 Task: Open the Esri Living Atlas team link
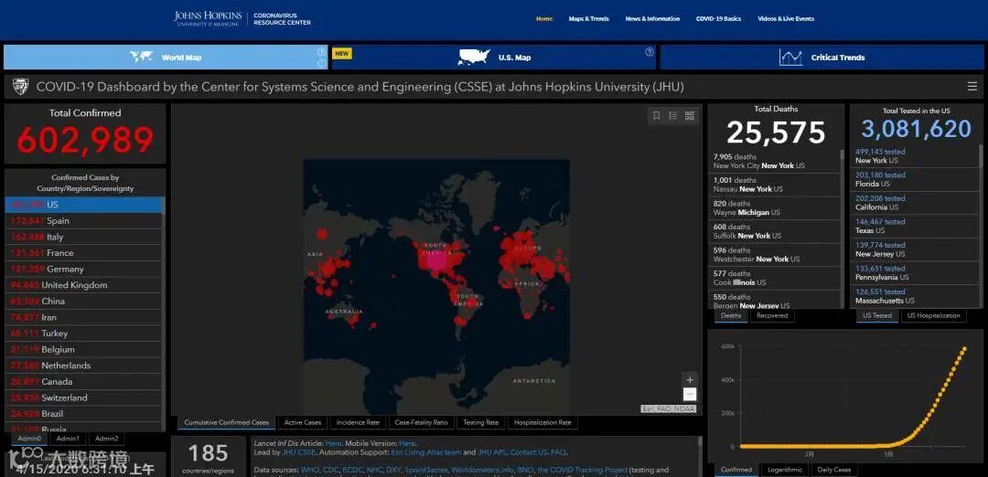(x=426, y=452)
